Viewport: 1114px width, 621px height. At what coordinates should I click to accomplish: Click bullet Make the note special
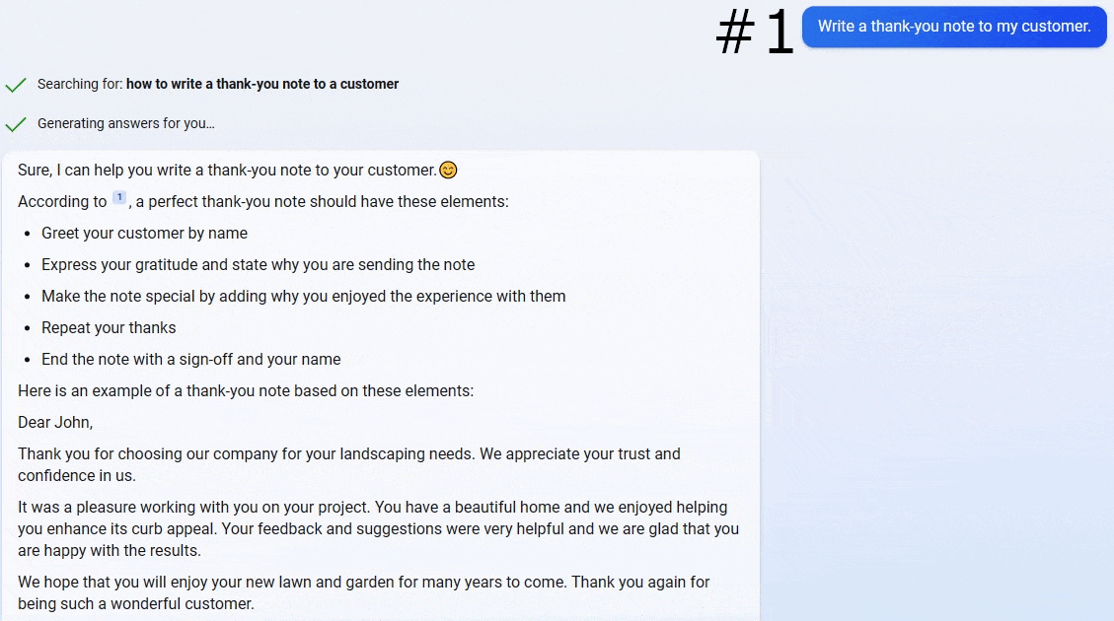click(303, 297)
